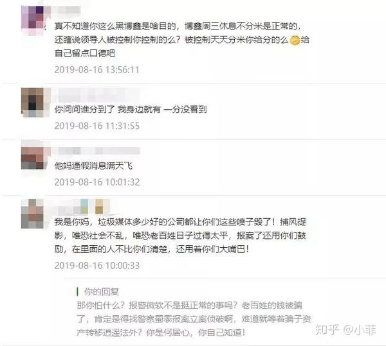Select the reply text starting "那你怕什么"

(x=194, y=319)
